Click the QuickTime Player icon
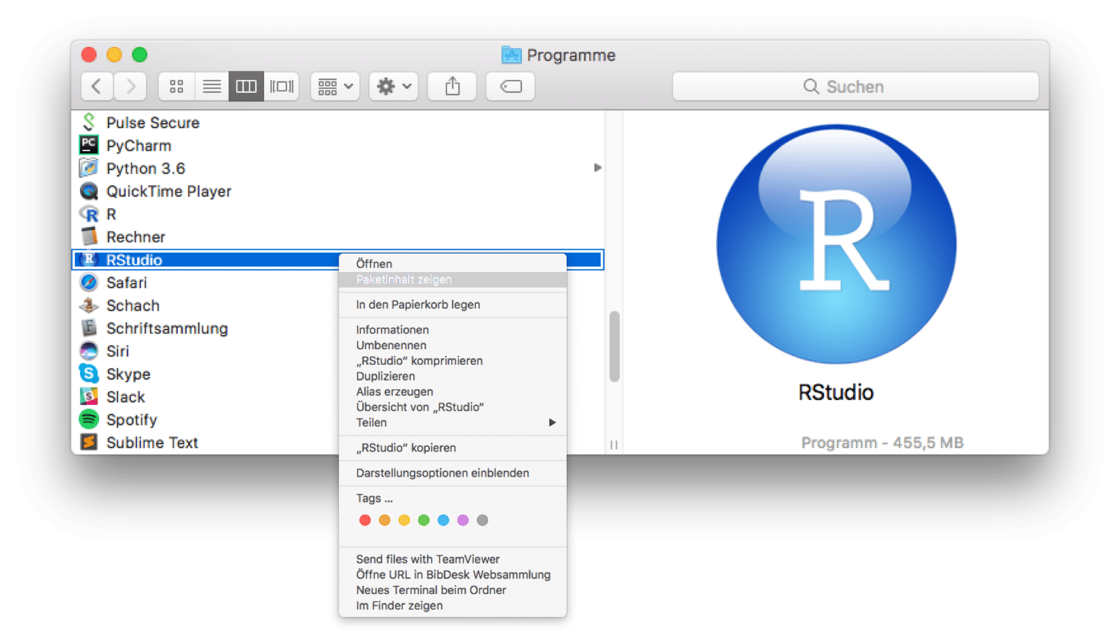1120x634 pixels. point(89,191)
